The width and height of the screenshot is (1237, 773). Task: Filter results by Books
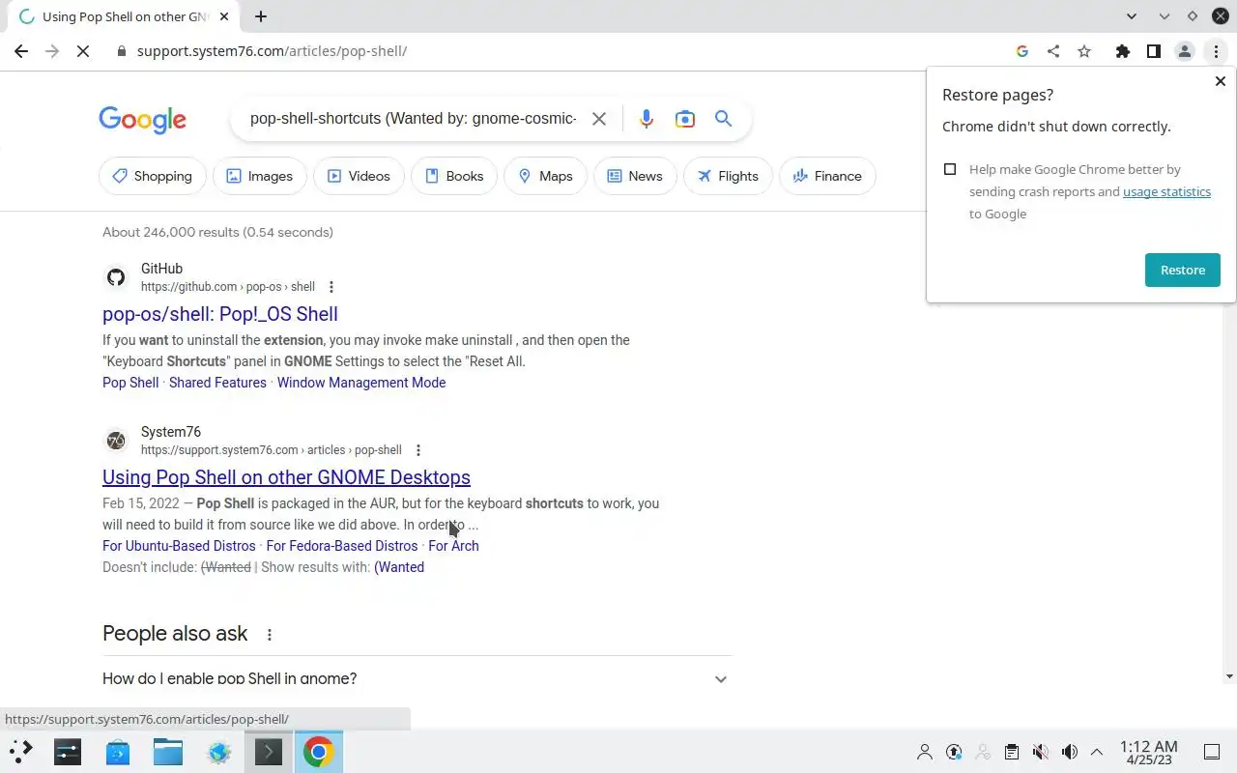point(454,176)
